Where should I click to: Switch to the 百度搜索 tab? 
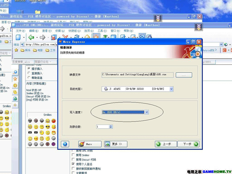pos(23,62)
